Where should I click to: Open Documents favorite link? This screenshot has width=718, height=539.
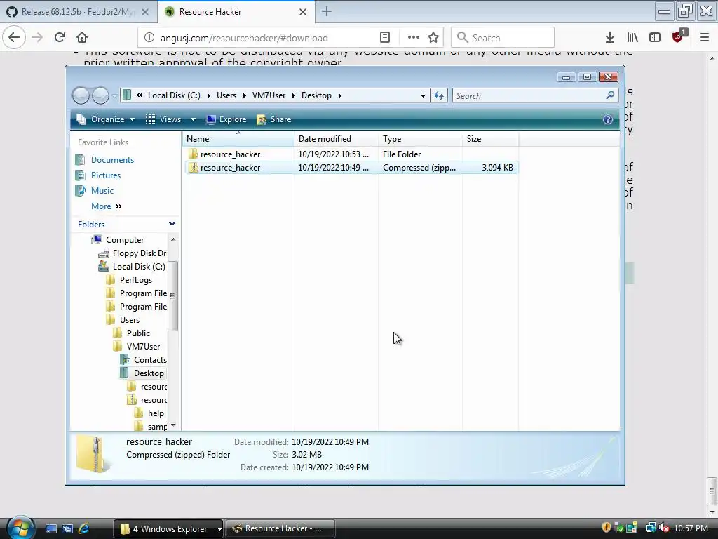112,160
